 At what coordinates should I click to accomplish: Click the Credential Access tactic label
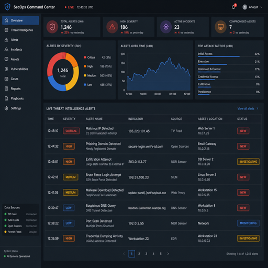tap(208, 77)
